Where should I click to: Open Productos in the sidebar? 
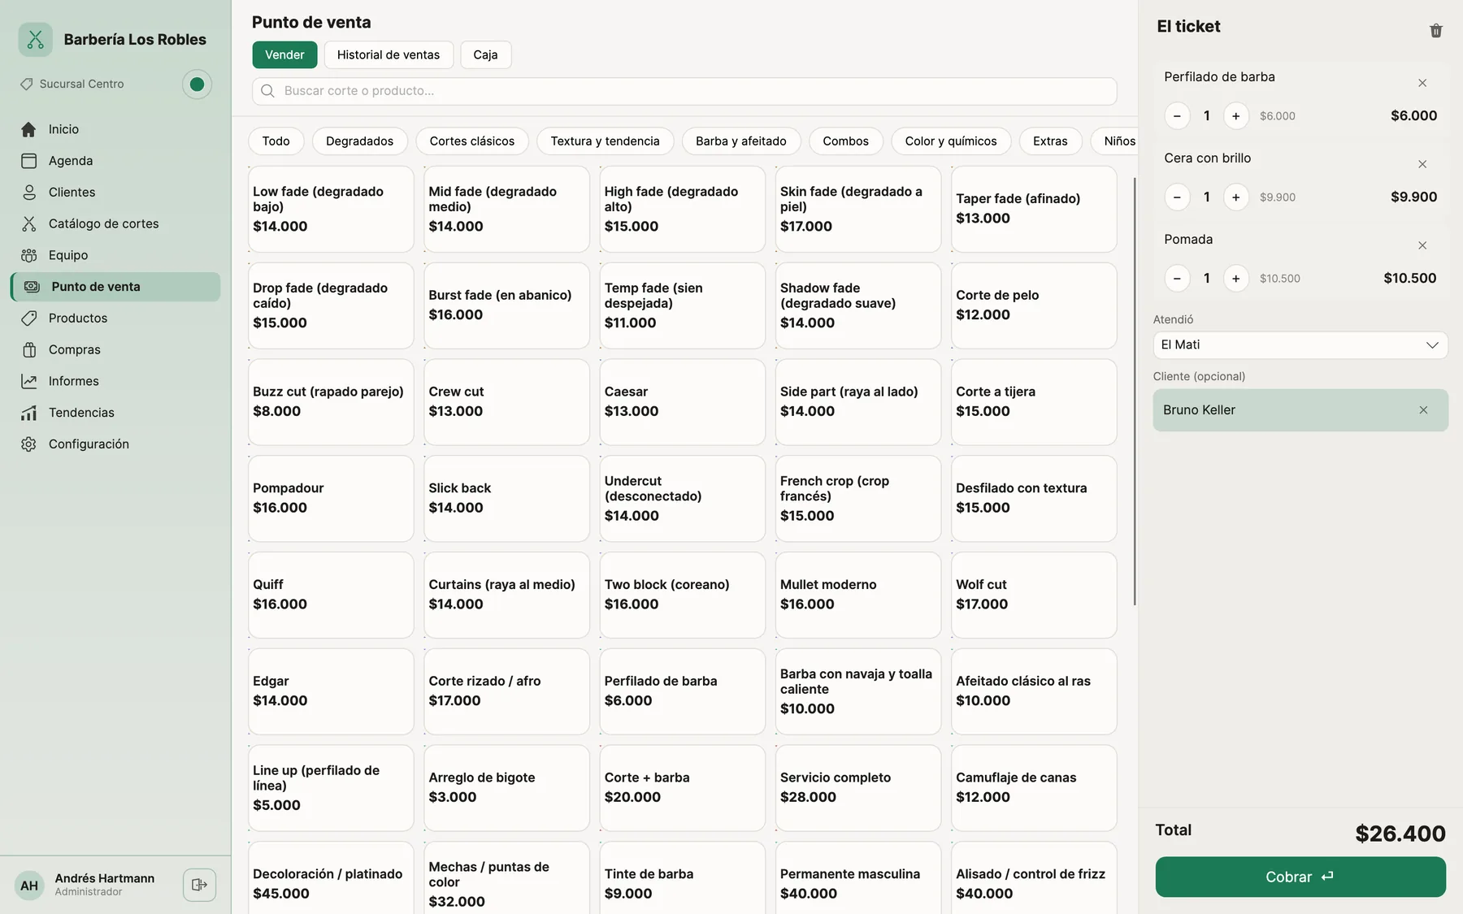115,318
